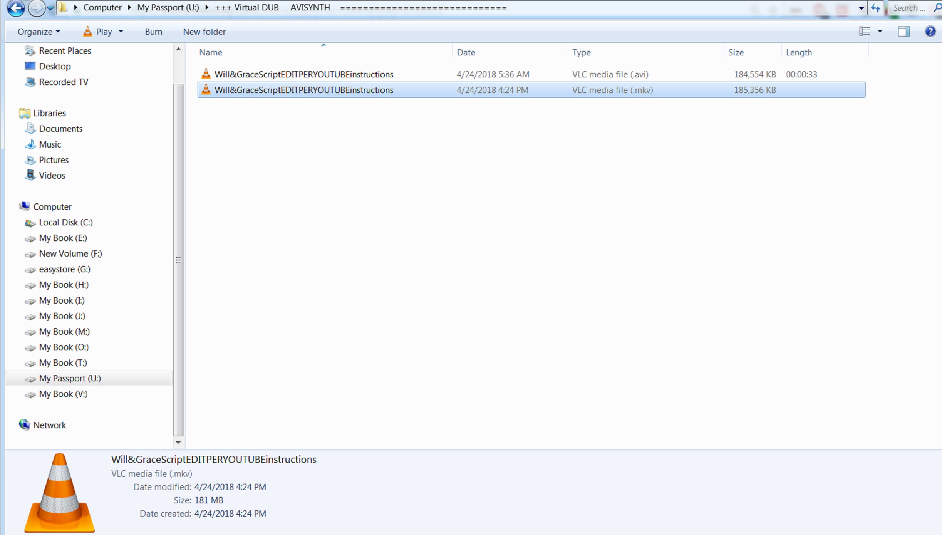
Task: Click the Change your view icon
Action: (864, 31)
